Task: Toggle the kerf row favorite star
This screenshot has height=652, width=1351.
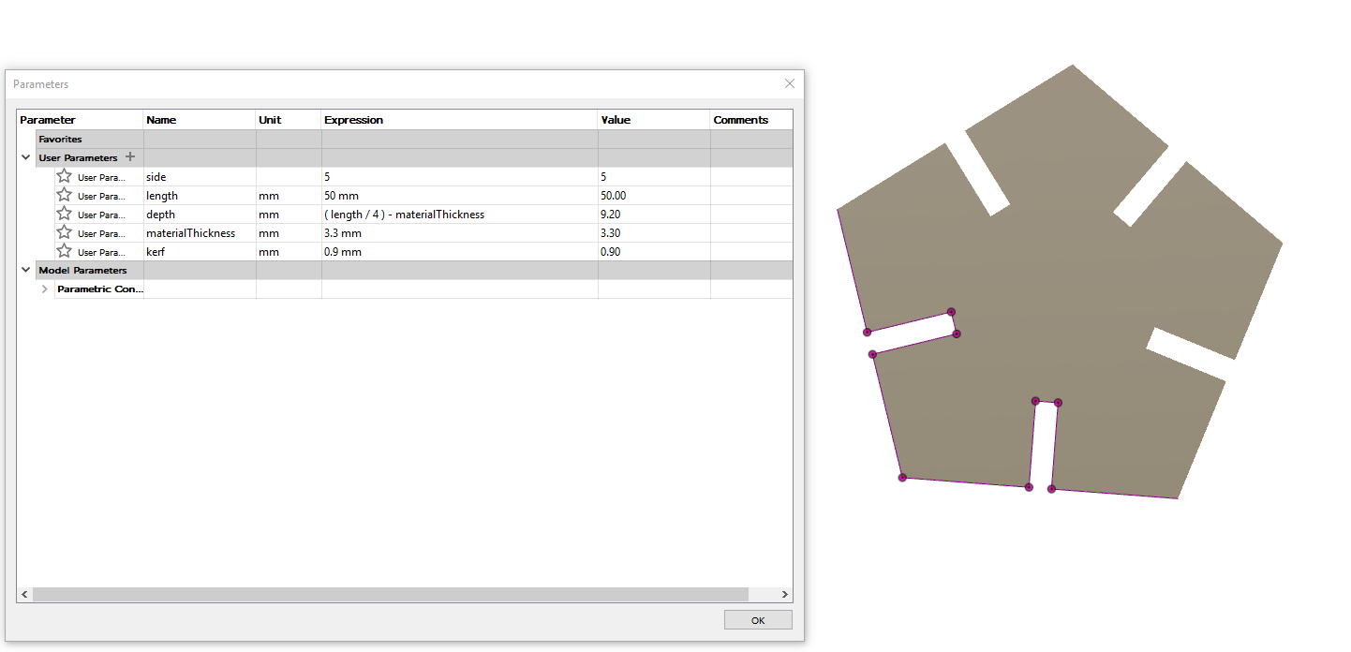Action: point(64,251)
